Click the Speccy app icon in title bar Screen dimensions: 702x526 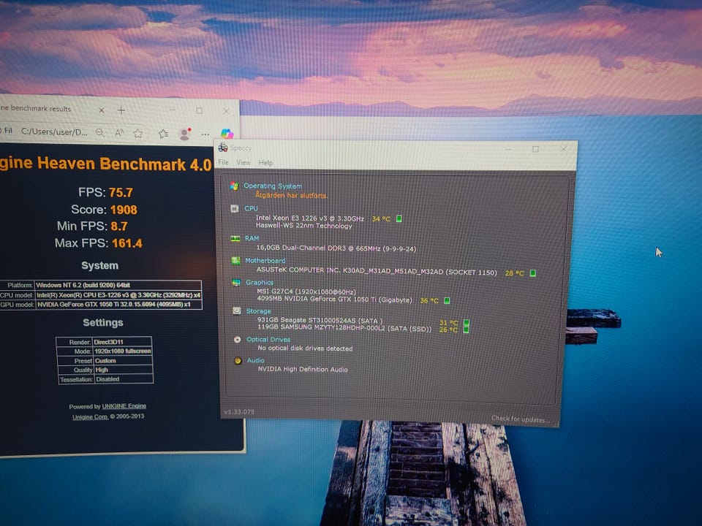pos(223,147)
